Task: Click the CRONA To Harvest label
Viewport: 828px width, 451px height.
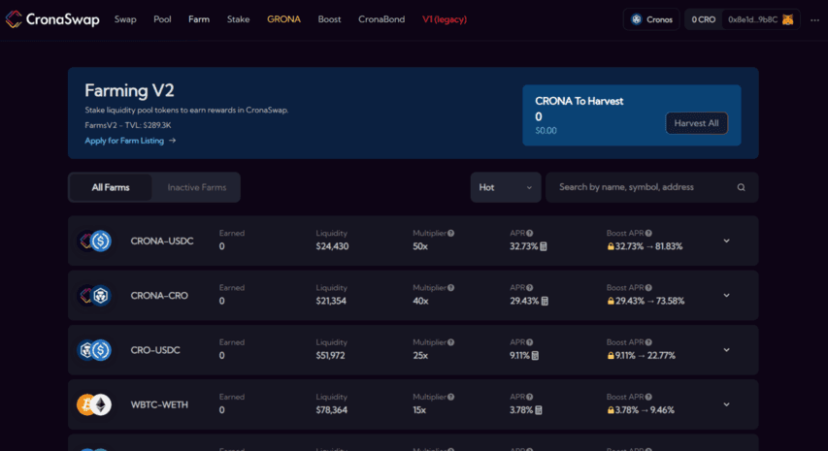Action: coord(580,101)
